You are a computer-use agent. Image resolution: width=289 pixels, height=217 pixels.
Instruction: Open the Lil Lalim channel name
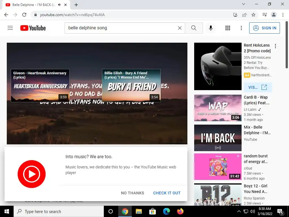tap(250, 109)
